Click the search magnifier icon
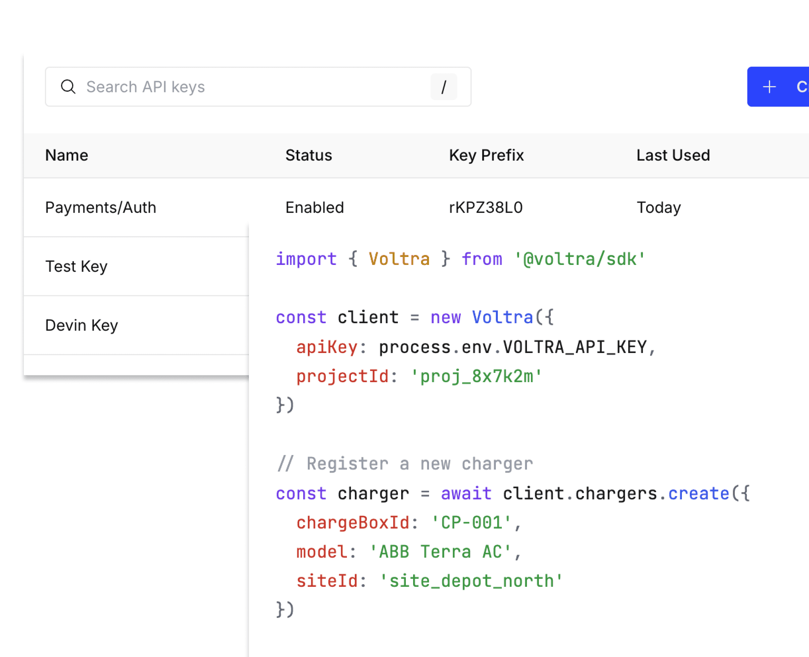Screen dimensions: 809x657 tap(68, 87)
